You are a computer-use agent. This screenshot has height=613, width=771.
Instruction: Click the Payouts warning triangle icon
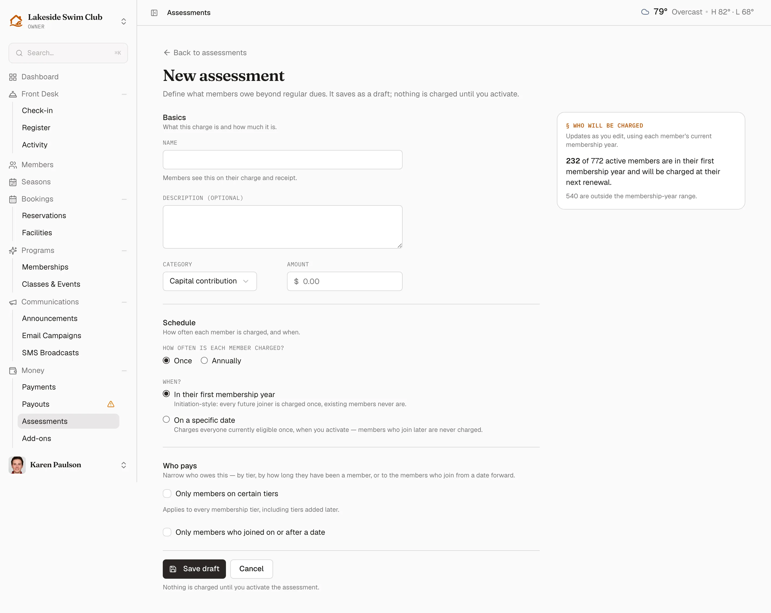(111, 404)
